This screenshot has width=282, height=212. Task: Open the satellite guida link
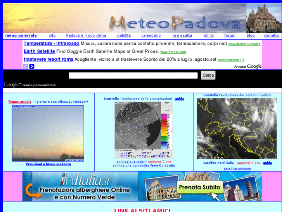(267, 163)
